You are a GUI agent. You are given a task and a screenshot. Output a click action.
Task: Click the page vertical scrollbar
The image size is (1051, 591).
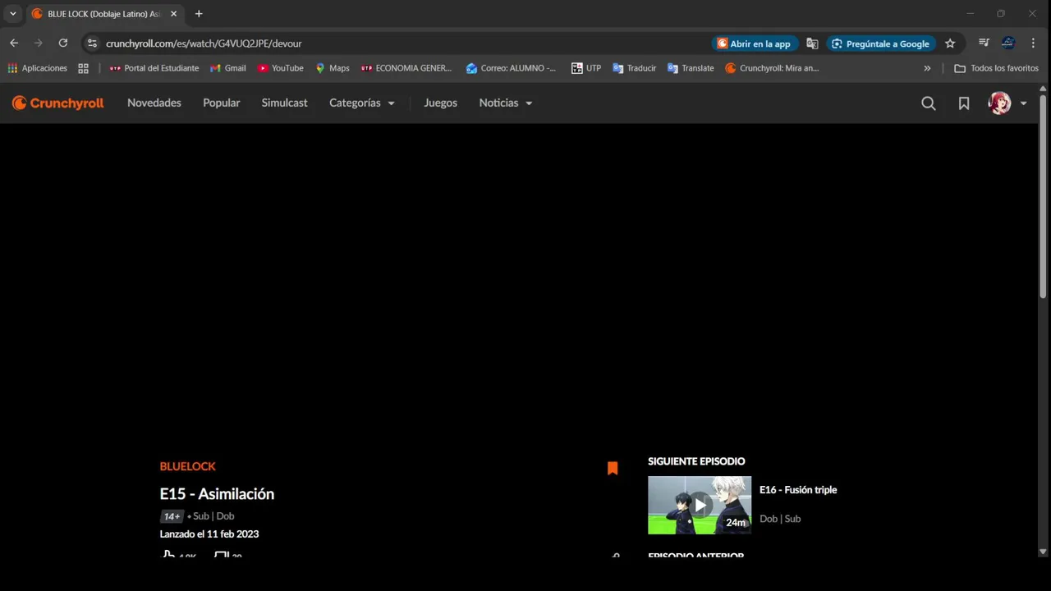coord(1044,196)
